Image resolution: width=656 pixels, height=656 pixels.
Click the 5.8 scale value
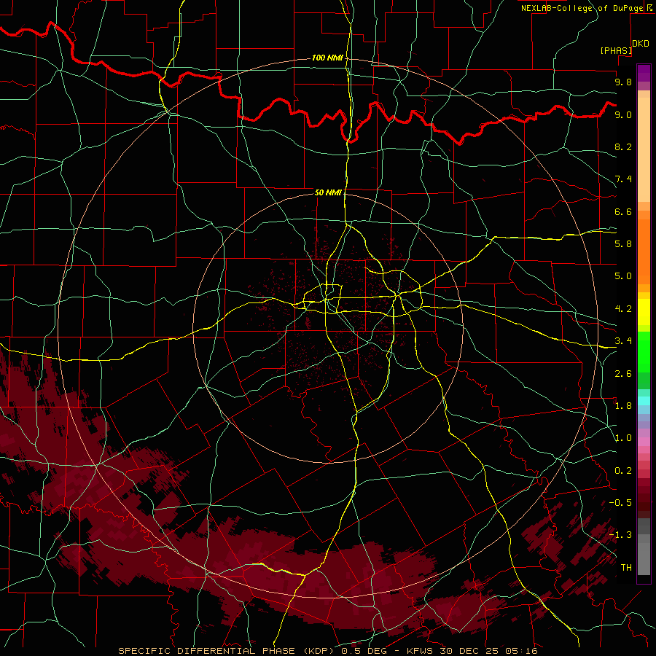(x=623, y=243)
